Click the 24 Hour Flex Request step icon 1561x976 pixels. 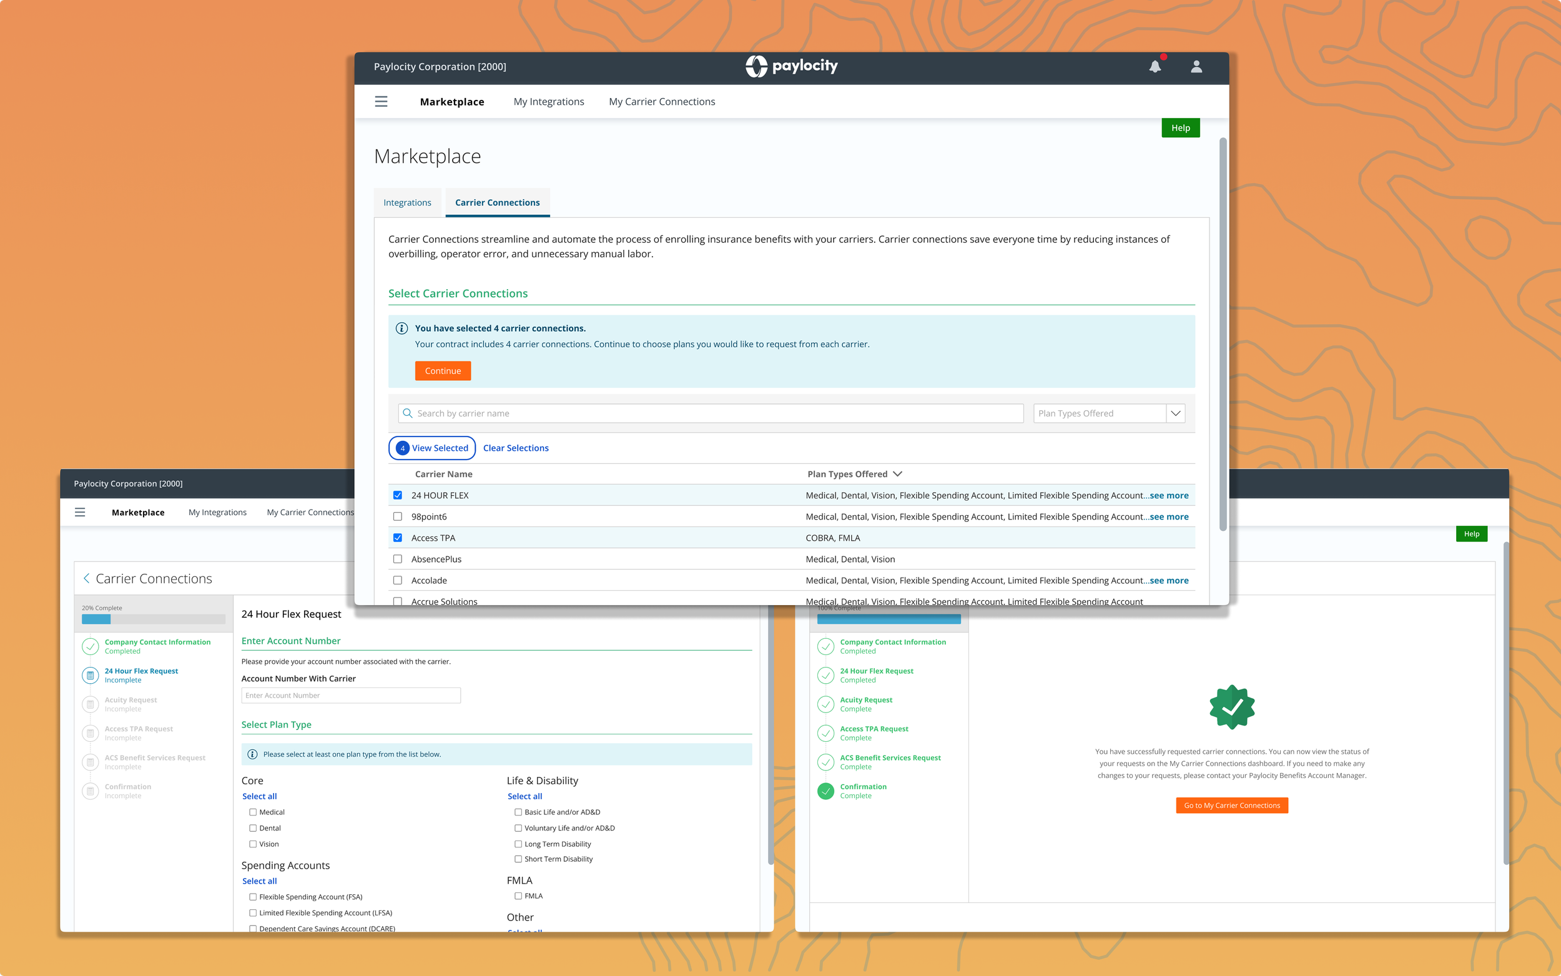click(91, 675)
